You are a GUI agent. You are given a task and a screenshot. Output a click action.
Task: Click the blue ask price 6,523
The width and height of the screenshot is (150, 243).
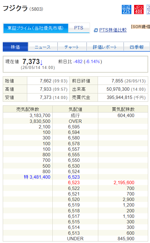[x=74, y=177]
